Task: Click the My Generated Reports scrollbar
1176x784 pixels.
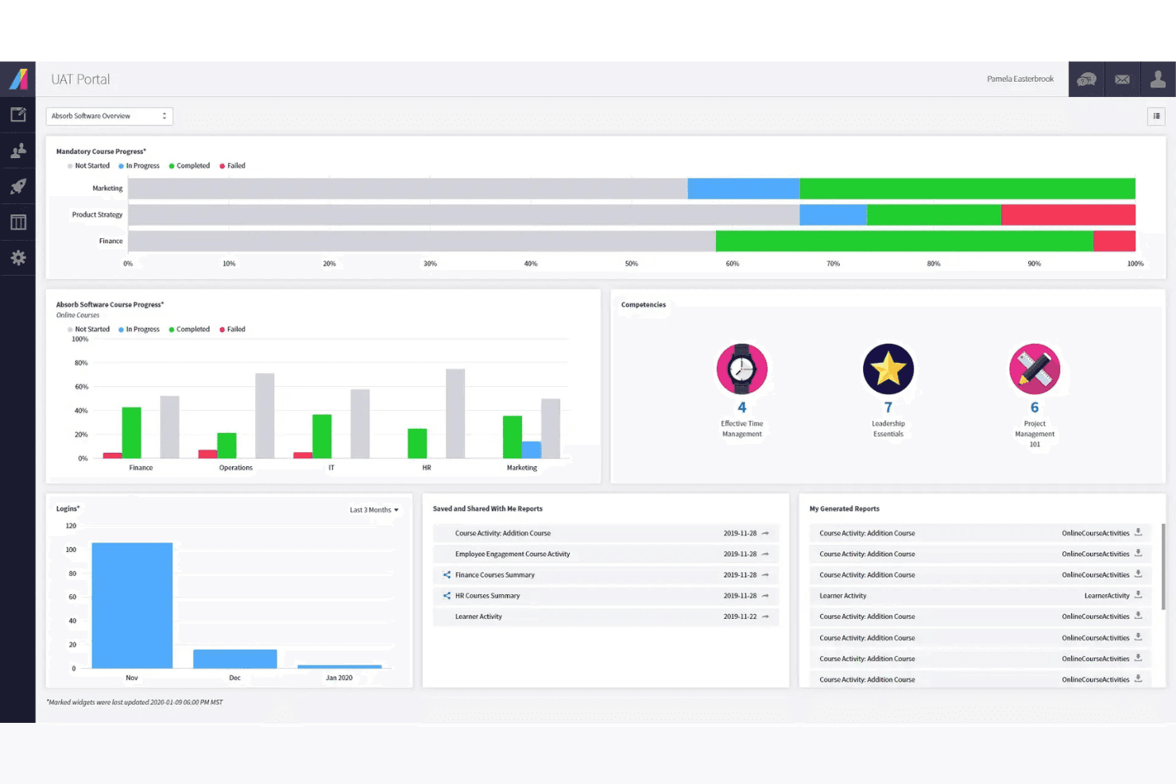Action: [1163, 567]
